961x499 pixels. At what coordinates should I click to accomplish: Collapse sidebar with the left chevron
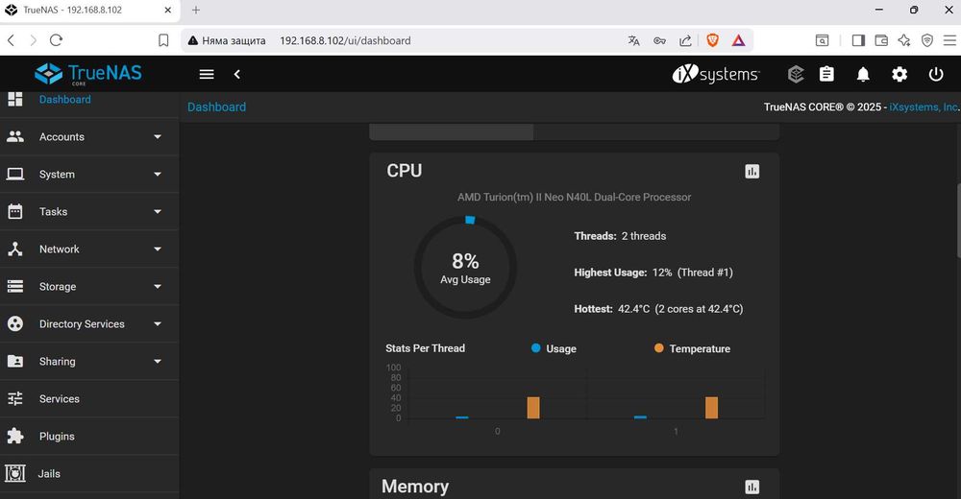click(237, 74)
